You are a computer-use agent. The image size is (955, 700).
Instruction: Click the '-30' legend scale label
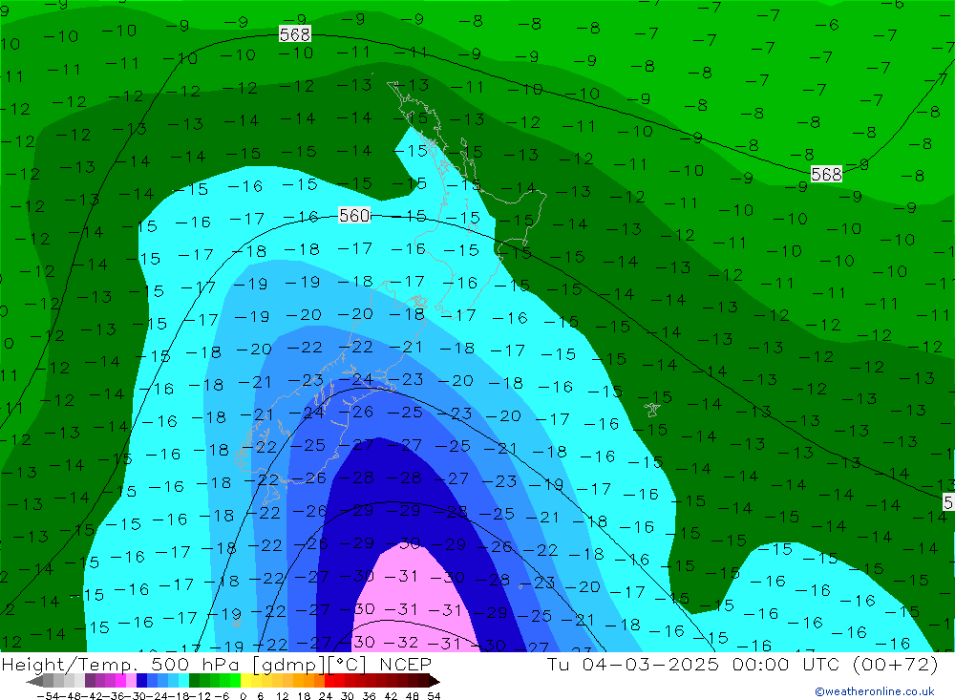137,696
